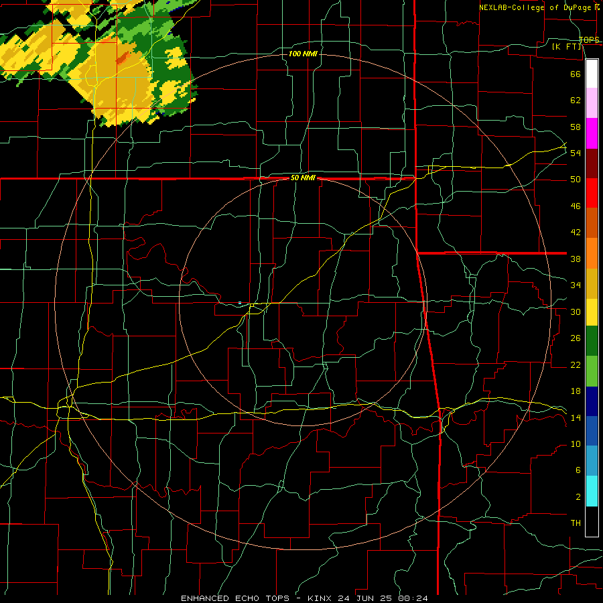Click the '6' legend value

[x=578, y=470]
